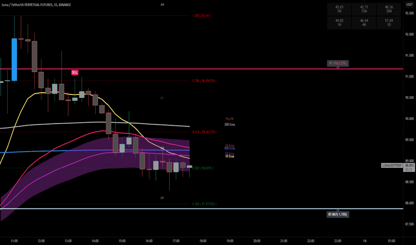Select the pink horizontal line at 91.176
The image size is (416, 245).
202,69
